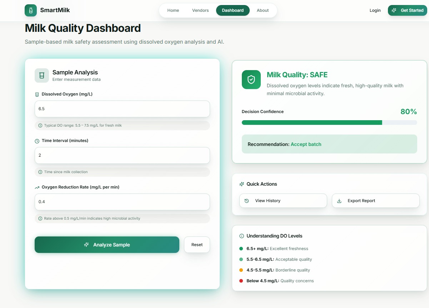
Task: Click info icon for Rate above 0.5 hint
Action: (40, 219)
